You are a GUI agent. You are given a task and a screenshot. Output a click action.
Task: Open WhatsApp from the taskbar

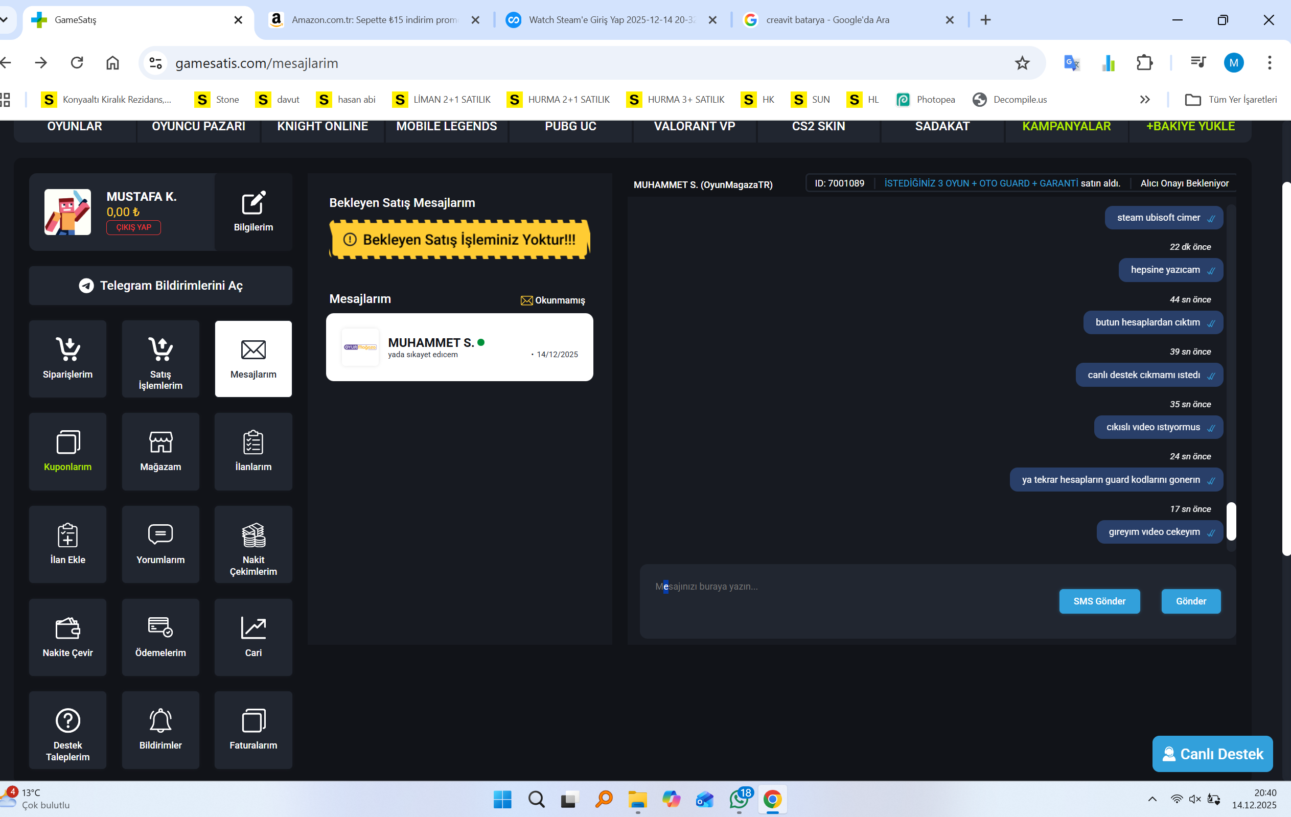point(740,799)
